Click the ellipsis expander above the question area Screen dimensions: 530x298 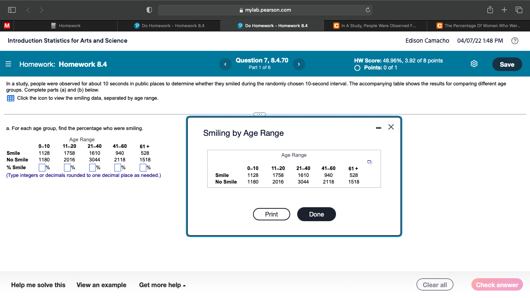tap(259, 114)
